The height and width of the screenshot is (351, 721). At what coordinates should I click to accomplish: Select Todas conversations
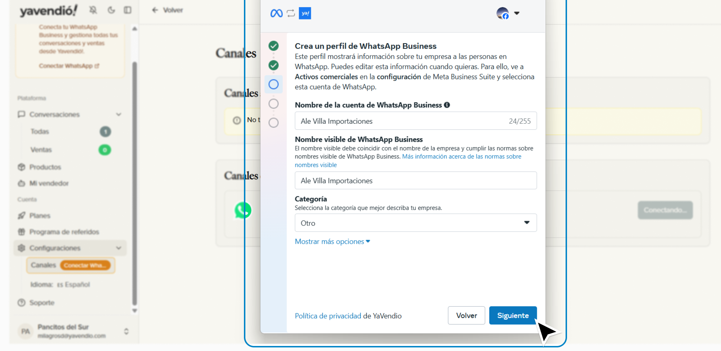point(40,132)
